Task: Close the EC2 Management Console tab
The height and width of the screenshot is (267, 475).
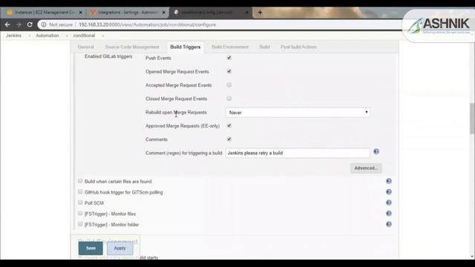Action: [80, 13]
